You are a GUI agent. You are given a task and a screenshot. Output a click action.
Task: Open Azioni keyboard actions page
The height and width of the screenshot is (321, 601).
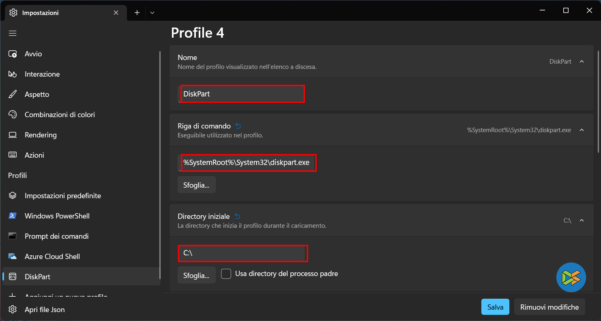point(34,155)
